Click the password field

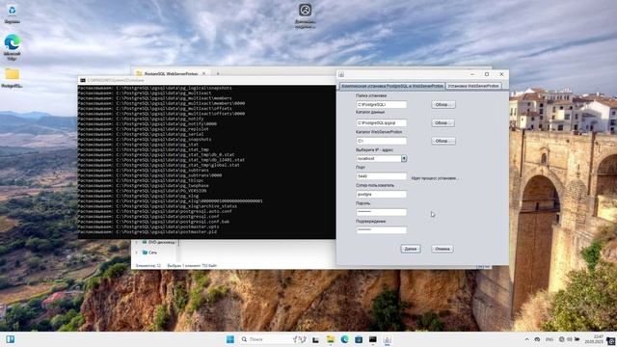coord(382,212)
